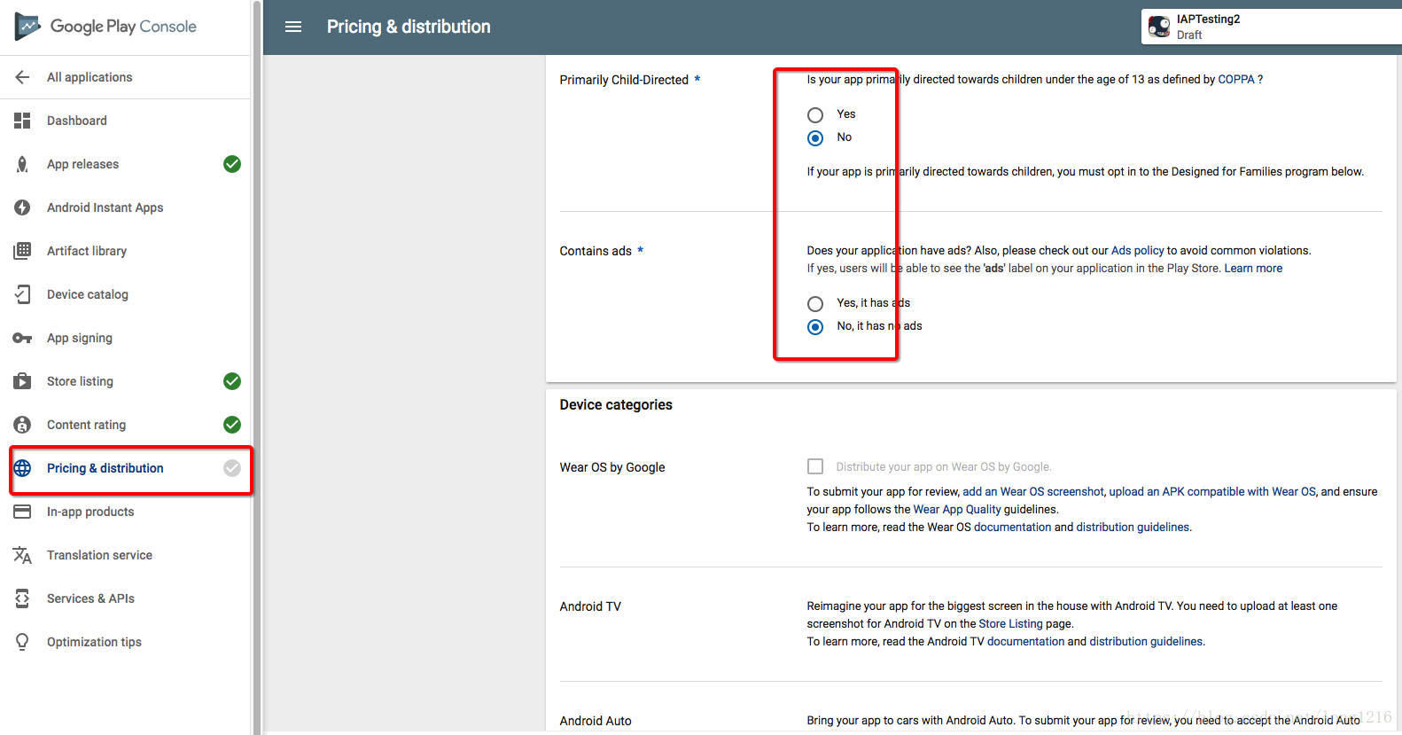The image size is (1402, 735).
Task: Open the Wear App Quality link
Action: [x=957, y=510]
